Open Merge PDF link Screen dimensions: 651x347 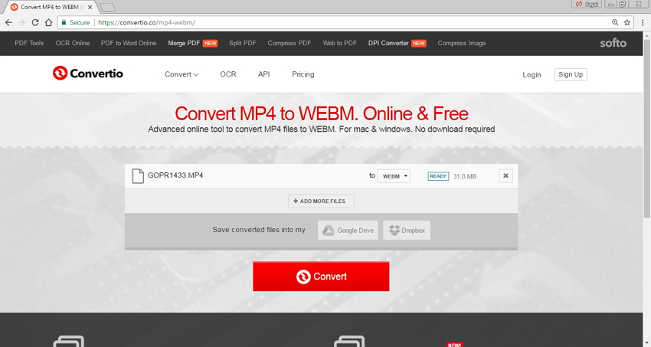pyautogui.click(x=184, y=43)
